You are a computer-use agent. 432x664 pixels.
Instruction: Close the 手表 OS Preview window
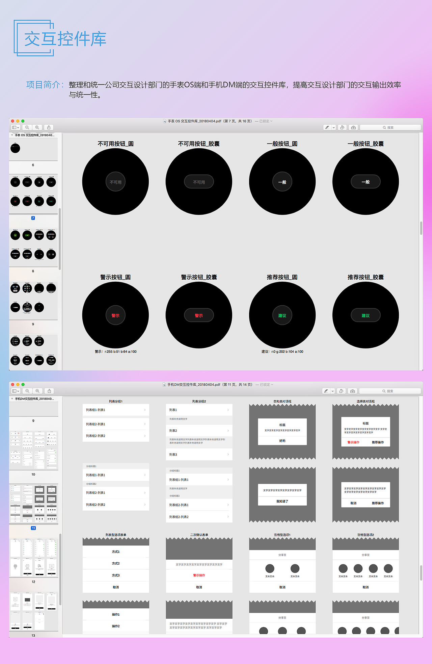click(12, 121)
